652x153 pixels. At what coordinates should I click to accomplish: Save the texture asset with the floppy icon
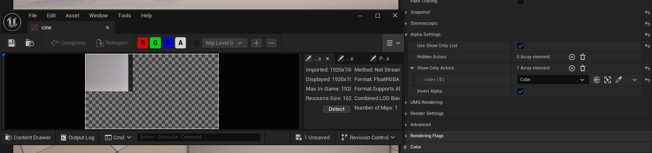(x=12, y=43)
